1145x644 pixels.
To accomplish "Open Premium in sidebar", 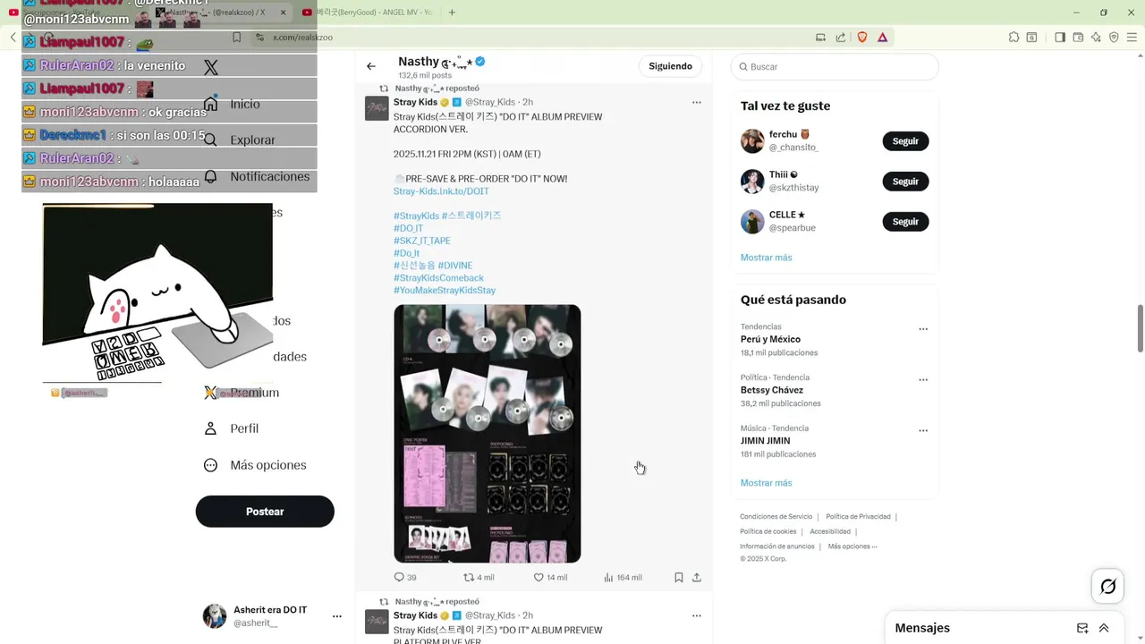I will (x=254, y=393).
